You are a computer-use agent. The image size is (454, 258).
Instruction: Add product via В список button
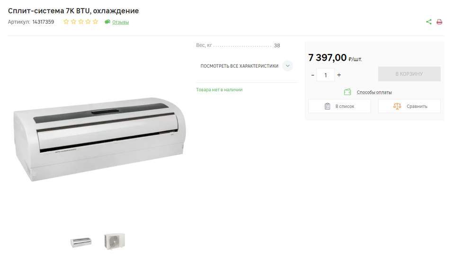(339, 106)
